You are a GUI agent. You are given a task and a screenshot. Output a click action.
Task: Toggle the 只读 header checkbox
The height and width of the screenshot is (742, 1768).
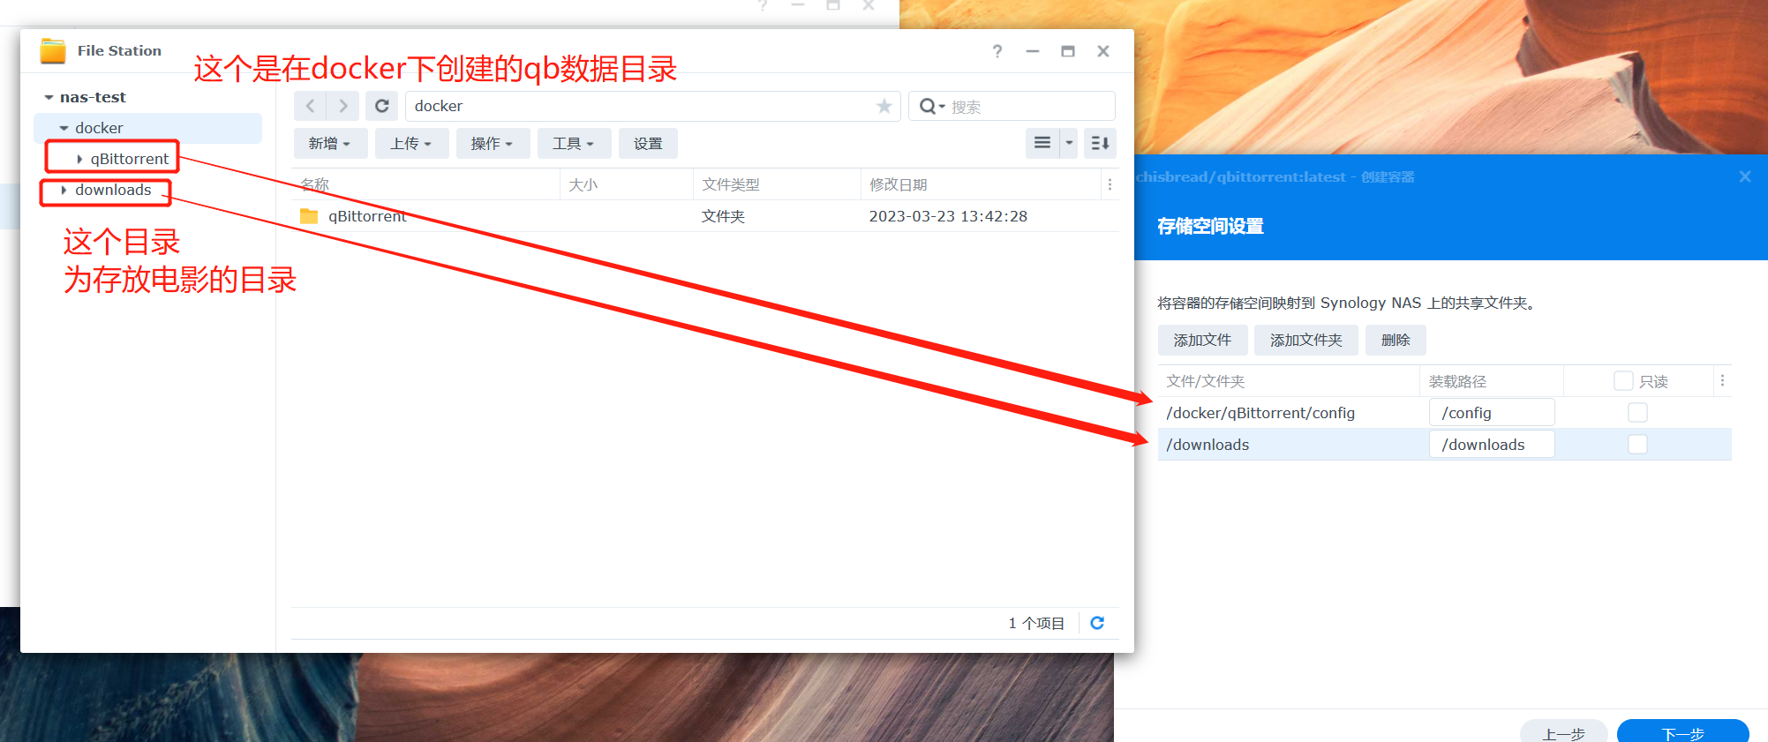(x=1622, y=380)
